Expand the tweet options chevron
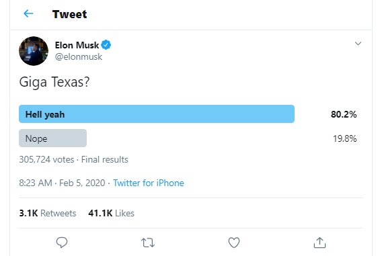The width and height of the screenshot is (382, 256). pyautogui.click(x=358, y=44)
